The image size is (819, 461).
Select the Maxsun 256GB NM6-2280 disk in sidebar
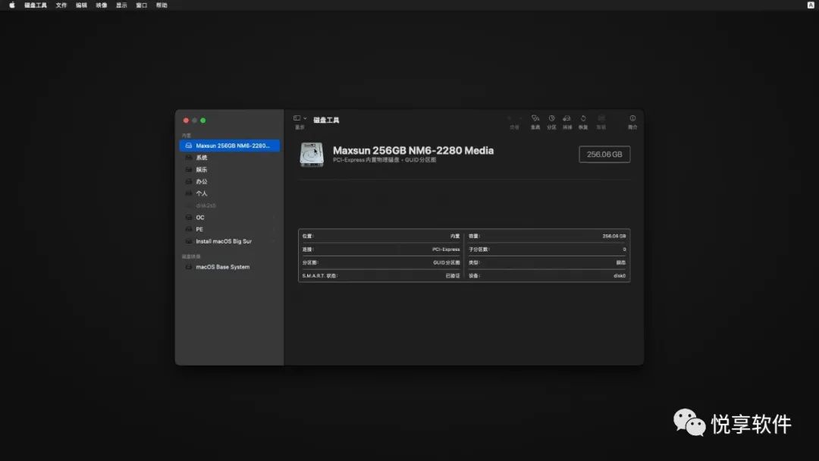pos(229,146)
